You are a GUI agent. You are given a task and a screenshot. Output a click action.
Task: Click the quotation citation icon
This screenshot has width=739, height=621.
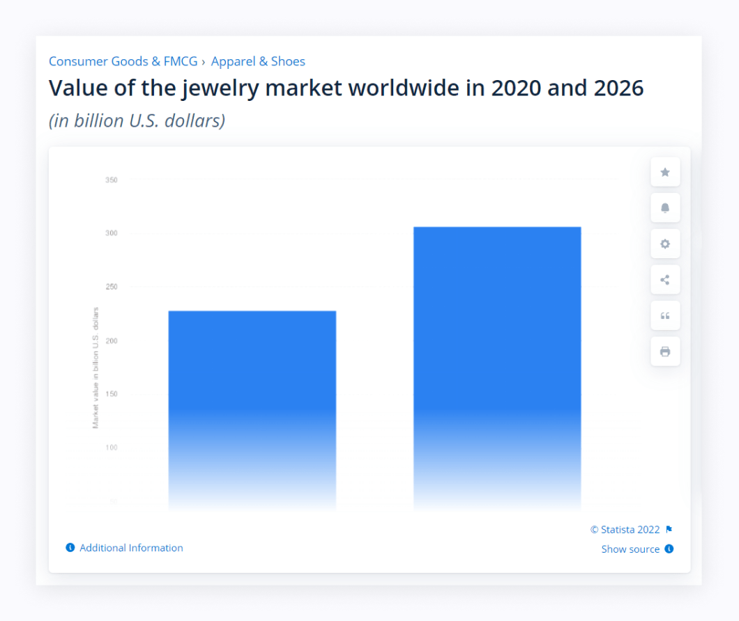[x=665, y=316]
